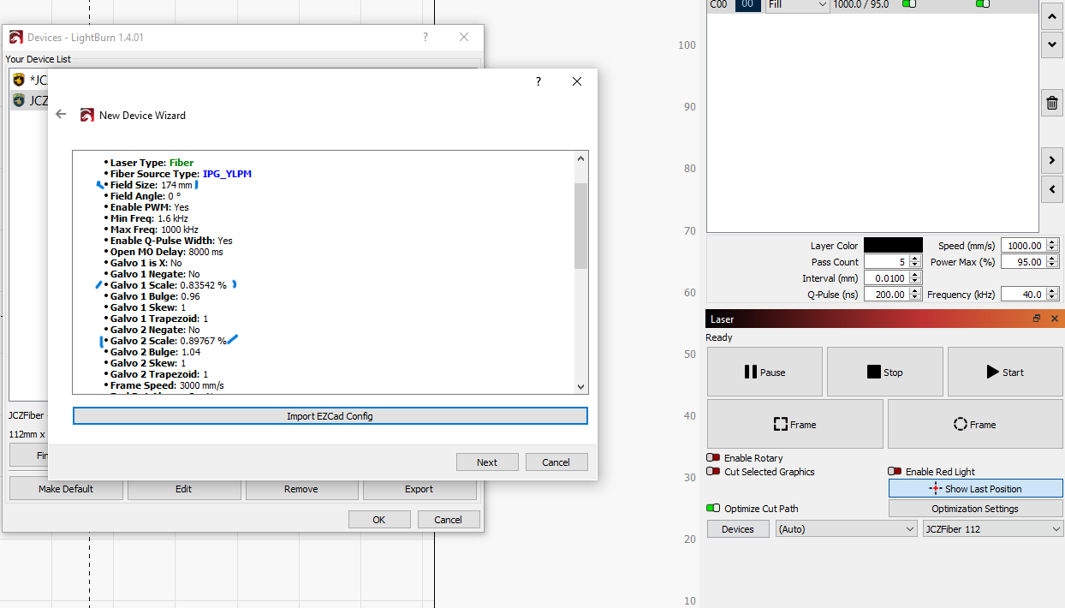Click the help question mark in Devices window
Image resolution: width=1065 pixels, height=608 pixels.
[x=425, y=37]
